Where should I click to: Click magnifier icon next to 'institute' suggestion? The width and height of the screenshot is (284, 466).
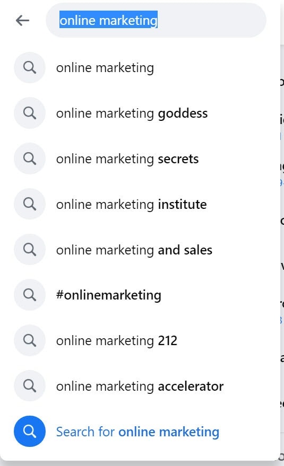pyautogui.click(x=30, y=204)
